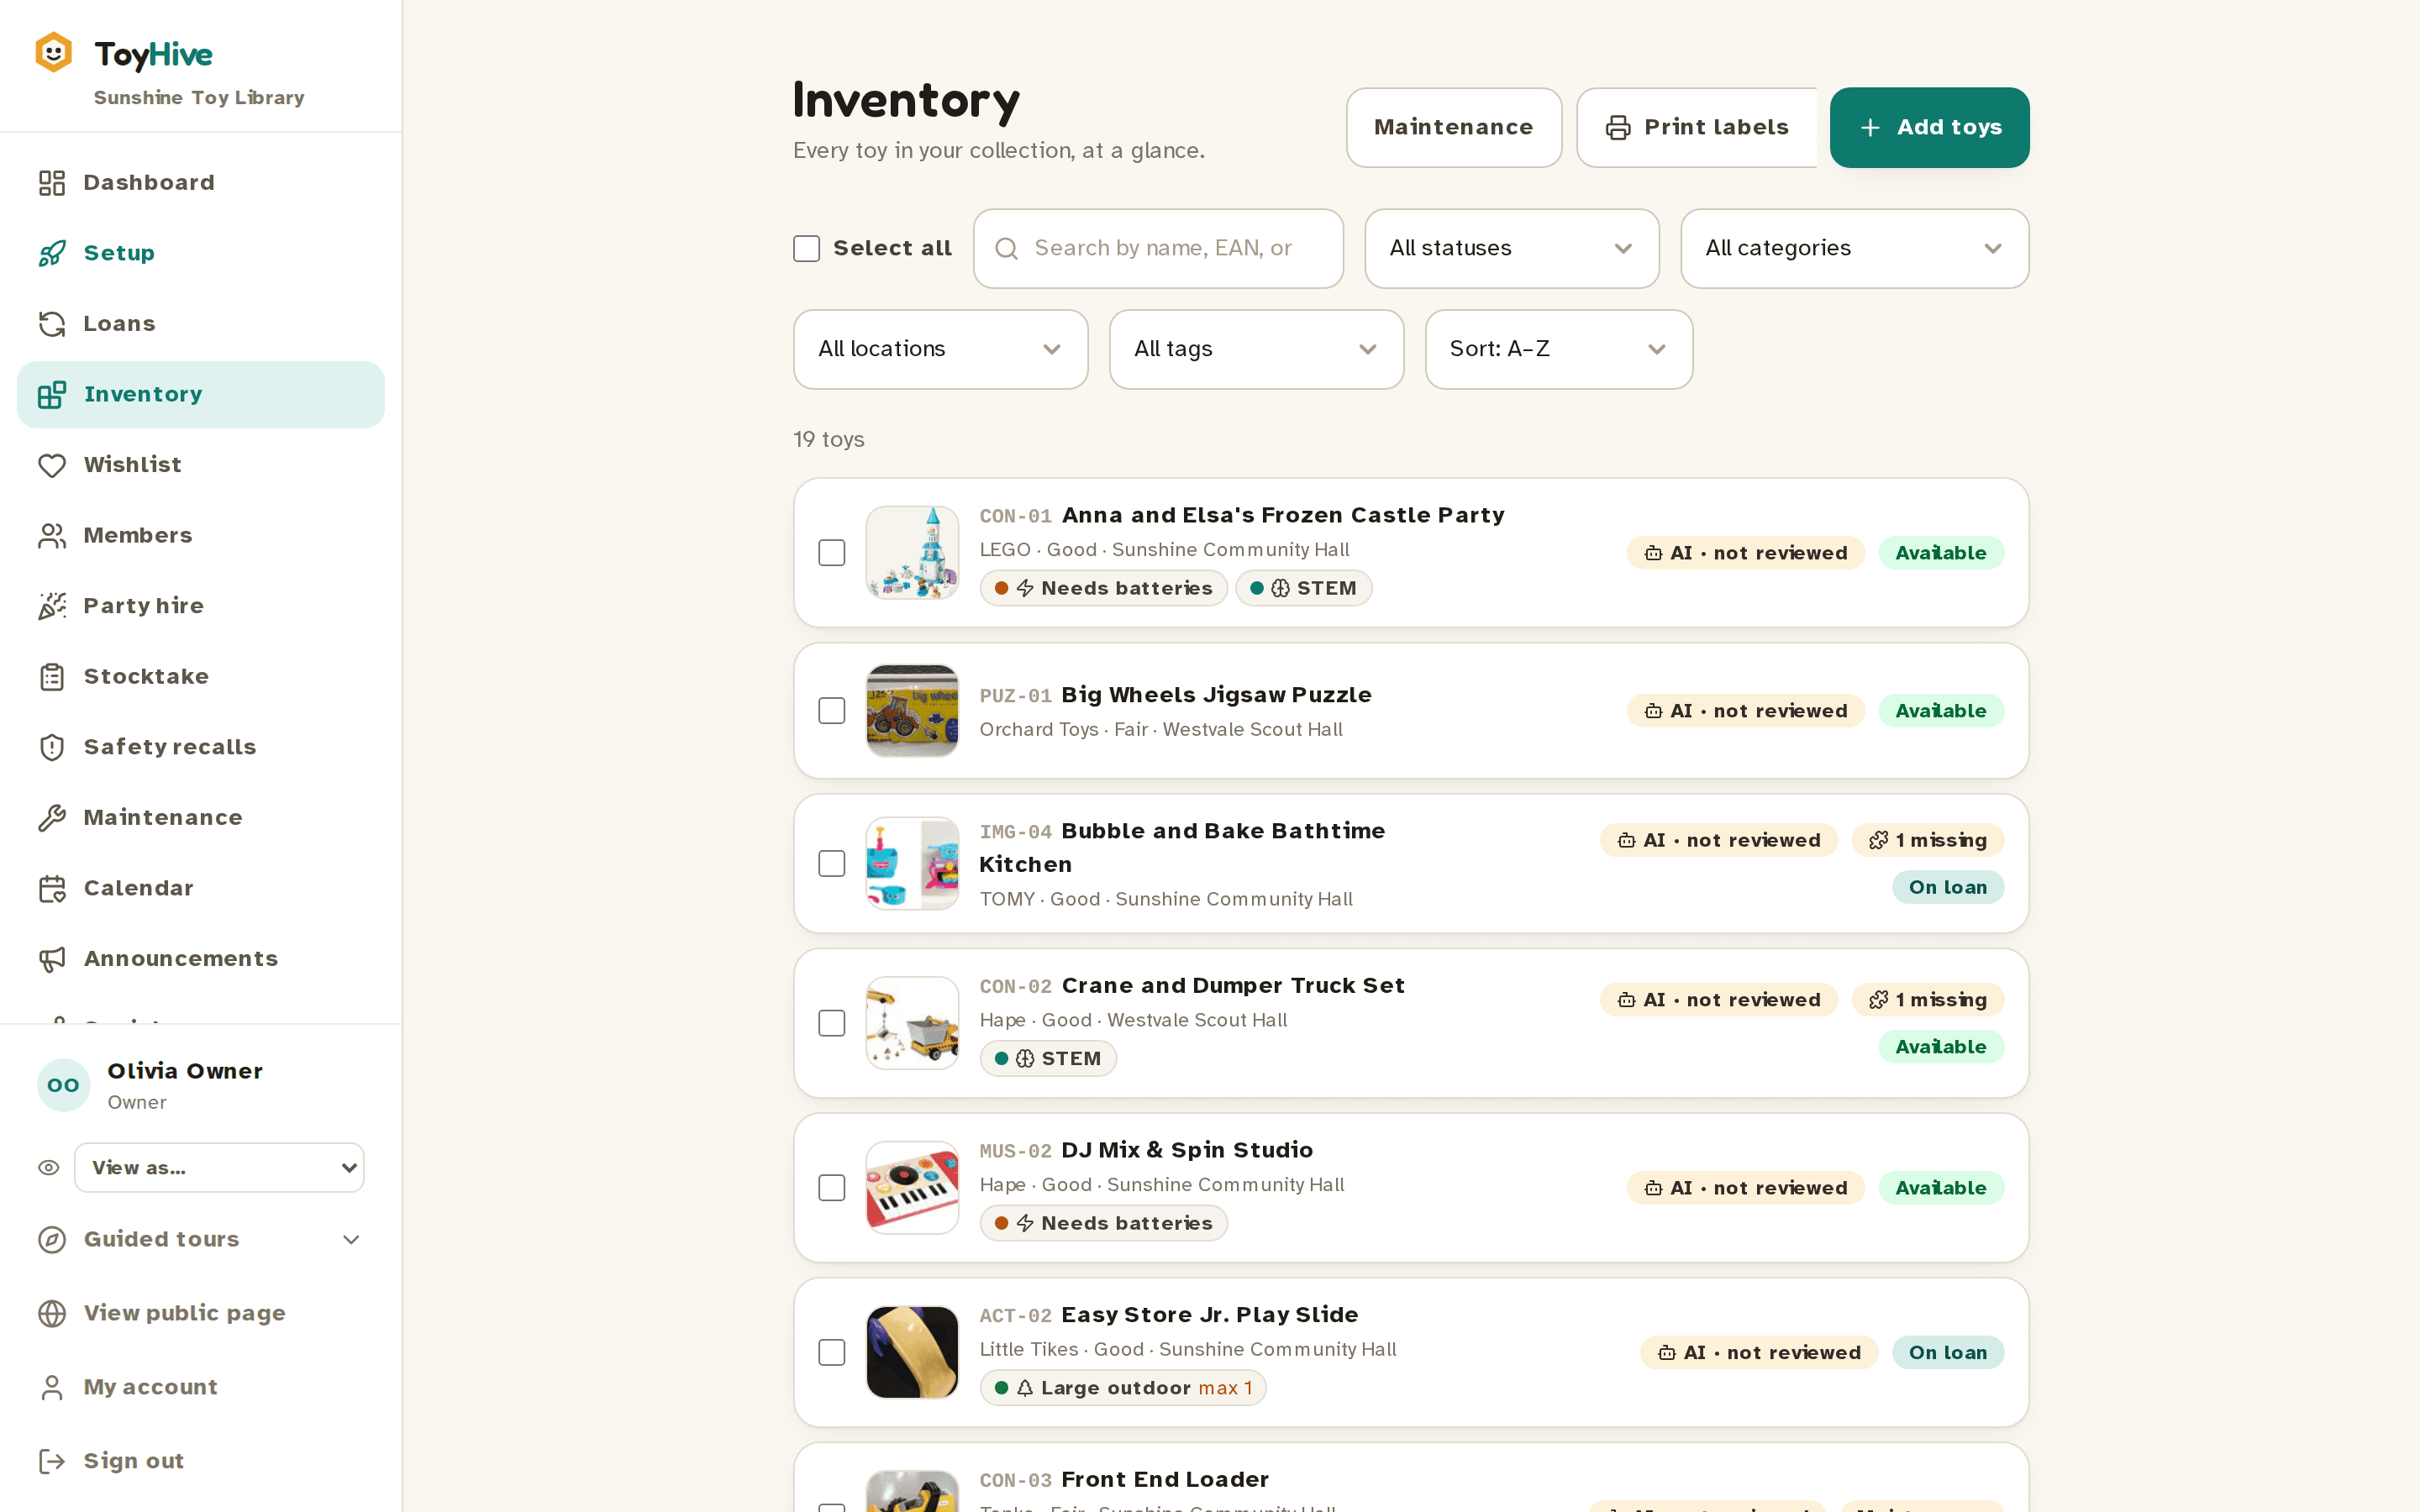Check the Bubble and Bake Bathtime Kitchen checkbox
Viewport: 2420px width, 1512px height.
(831, 864)
